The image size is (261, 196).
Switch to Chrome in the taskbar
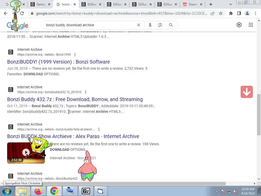point(54,191)
